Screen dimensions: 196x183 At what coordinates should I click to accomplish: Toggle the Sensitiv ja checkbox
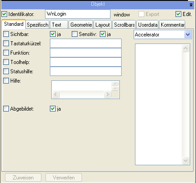coord(102,34)
